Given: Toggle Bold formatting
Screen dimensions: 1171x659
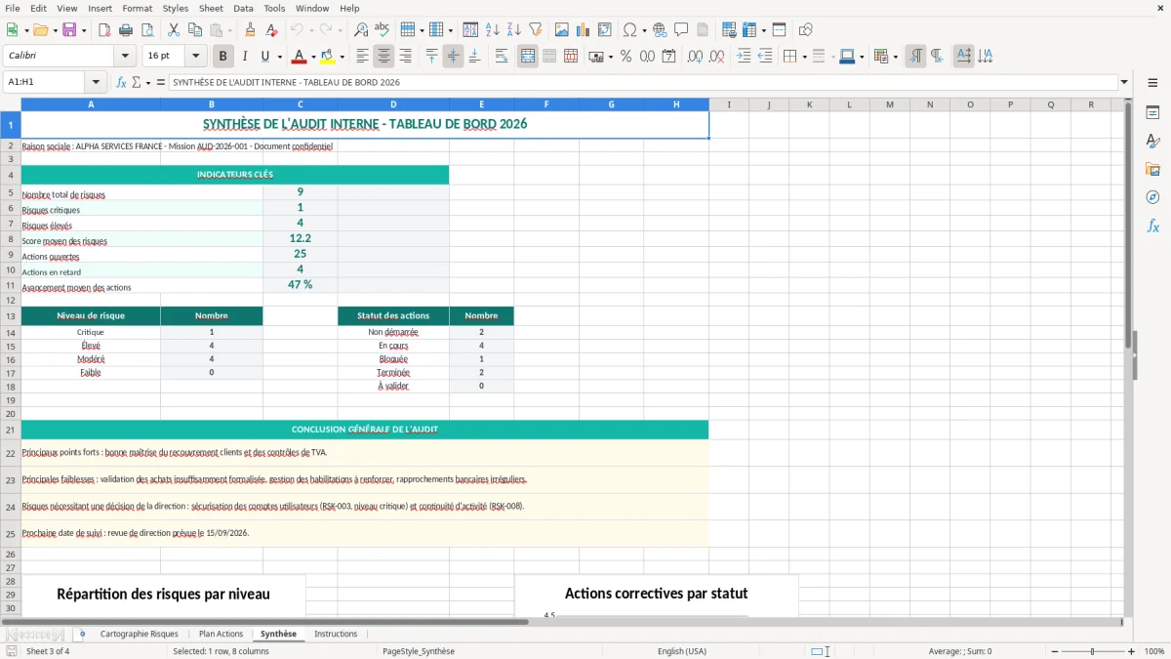Looking at the screenshot, I should [223, 57].
